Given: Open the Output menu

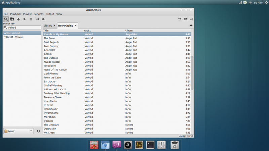Looking at the screenshot, I should pyautogui.click(x=50, y=14).
